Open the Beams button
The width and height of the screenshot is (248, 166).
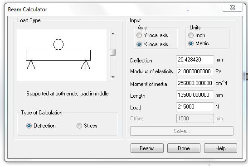[x=147, y=148]
